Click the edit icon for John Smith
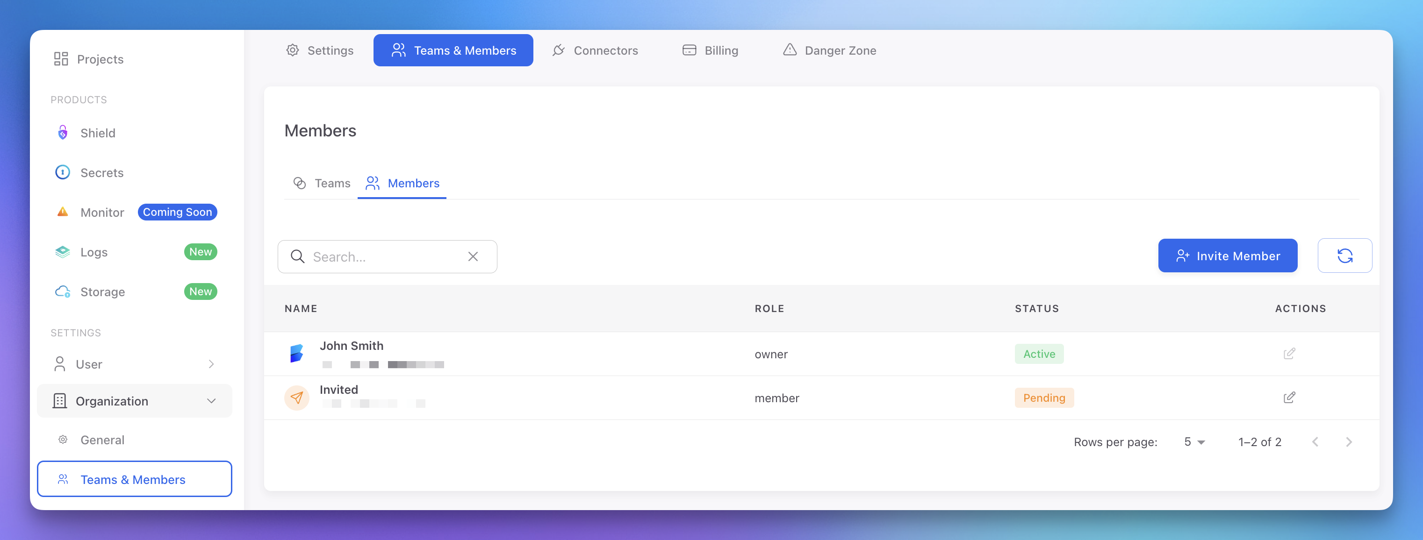This screenshot has height=540, width=1423. tap(1289, 353)
